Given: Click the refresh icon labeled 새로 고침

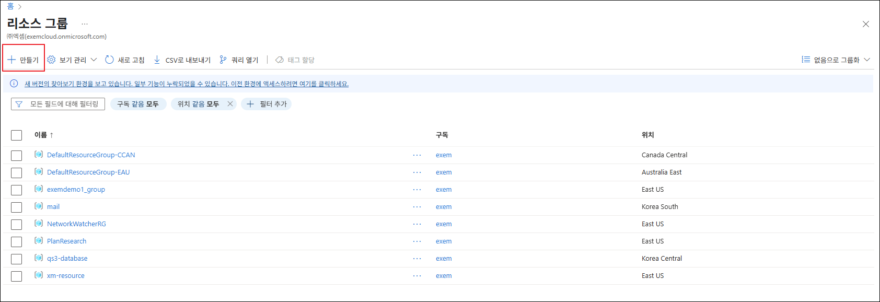Looking at the screenshot, I should [109, 60].
